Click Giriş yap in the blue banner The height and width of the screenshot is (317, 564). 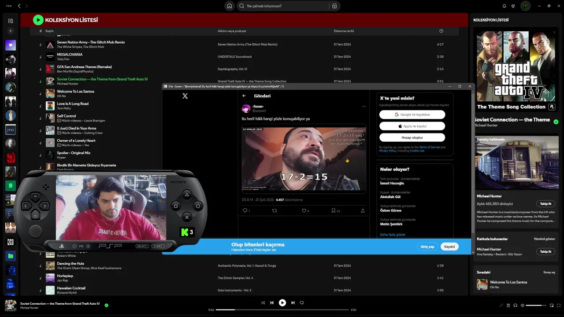427,247
